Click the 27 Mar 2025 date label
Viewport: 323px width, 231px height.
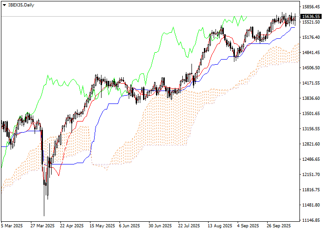[x=42, y=226]
